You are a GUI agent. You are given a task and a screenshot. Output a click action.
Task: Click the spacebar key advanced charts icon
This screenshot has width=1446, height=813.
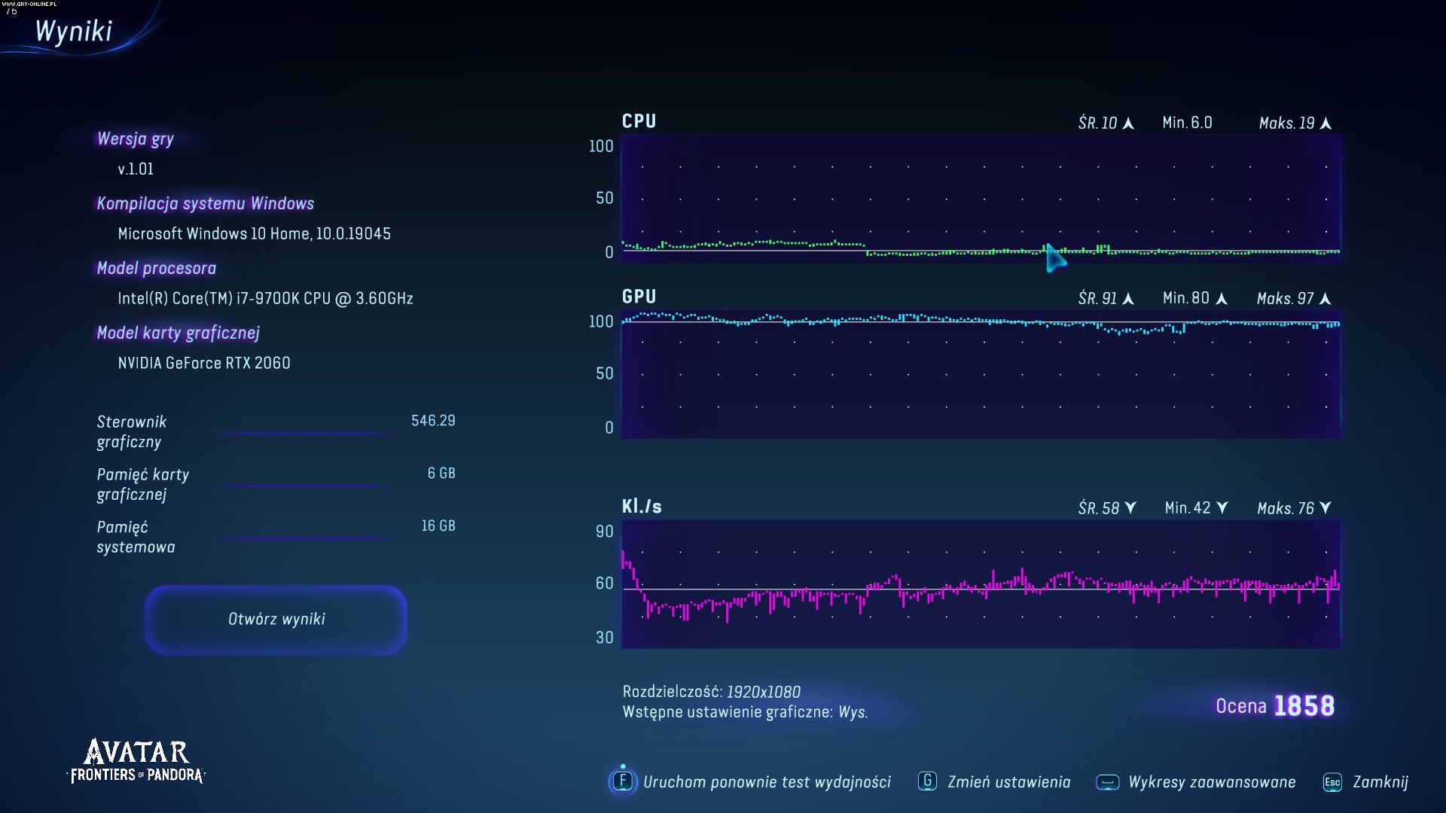(1107, 782)
